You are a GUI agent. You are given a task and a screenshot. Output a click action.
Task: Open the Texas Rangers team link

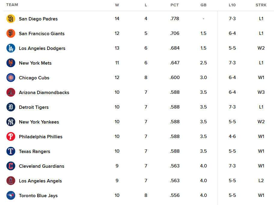pyautogui.click(x=35, y=151)
